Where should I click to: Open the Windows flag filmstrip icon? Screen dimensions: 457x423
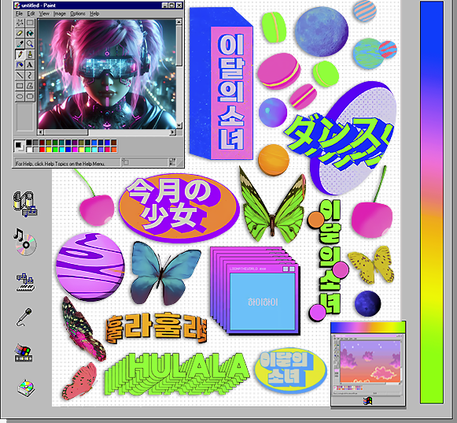point(24,353)
